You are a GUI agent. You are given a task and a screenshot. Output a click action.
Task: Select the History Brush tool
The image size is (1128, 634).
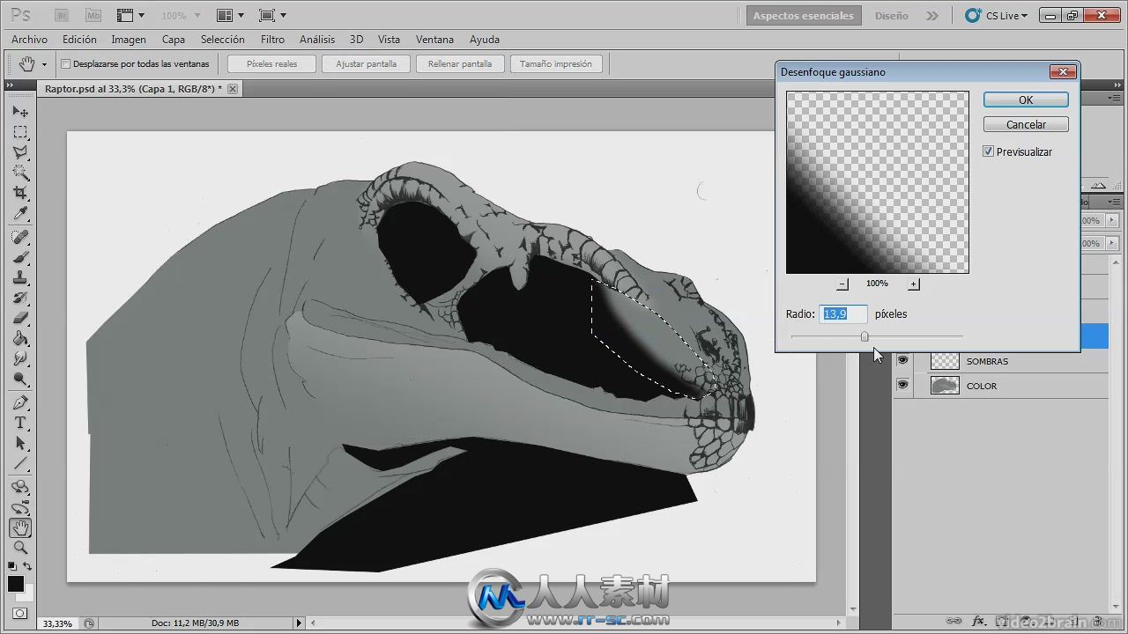point(20,299)
